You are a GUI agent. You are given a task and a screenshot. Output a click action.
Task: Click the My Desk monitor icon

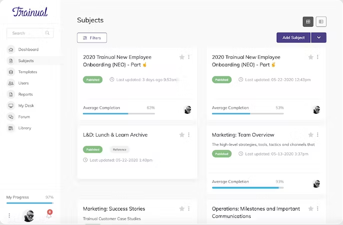[11, 106]
